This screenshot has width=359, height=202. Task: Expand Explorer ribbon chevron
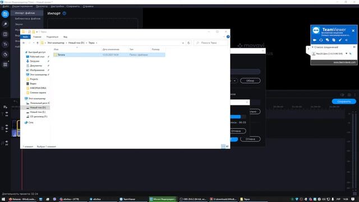(x=224, y=36)
